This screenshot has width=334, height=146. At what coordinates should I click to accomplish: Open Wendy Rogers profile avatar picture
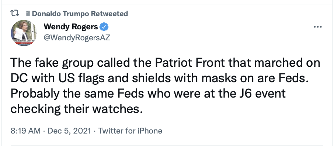[x=24, y=33]
